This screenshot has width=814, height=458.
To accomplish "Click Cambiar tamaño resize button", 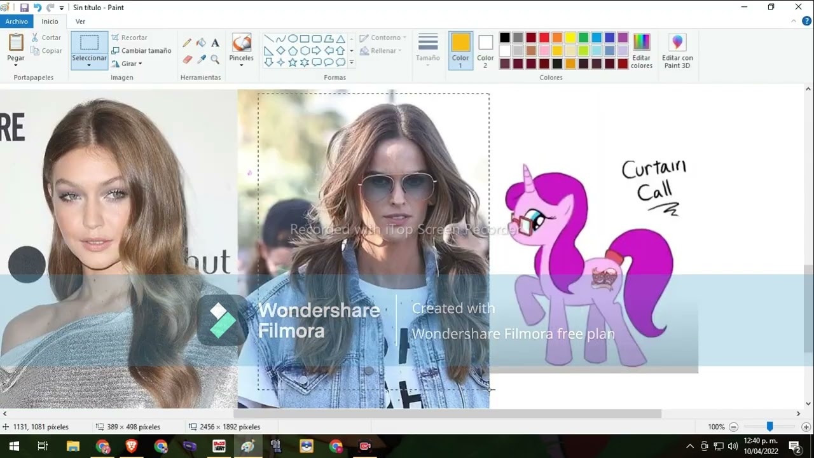I will [141, 51].
